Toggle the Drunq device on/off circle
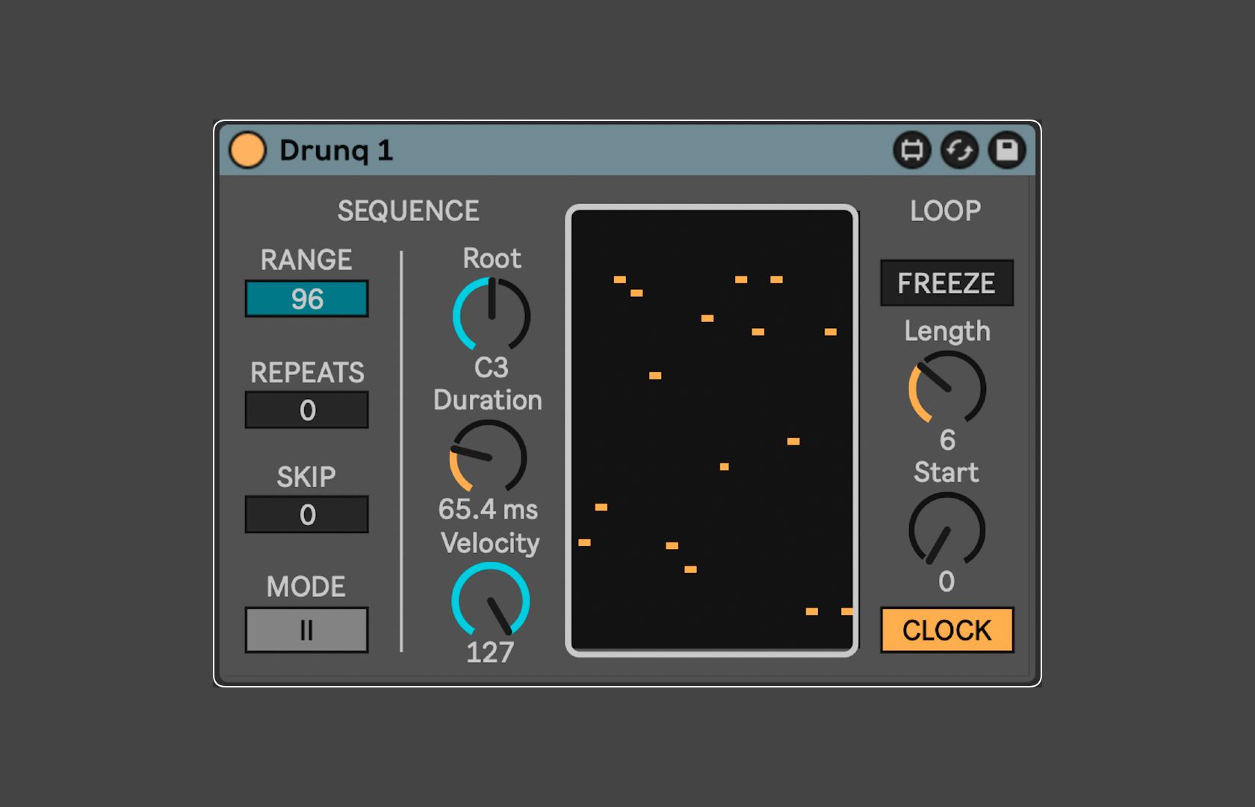 point(247,150)
